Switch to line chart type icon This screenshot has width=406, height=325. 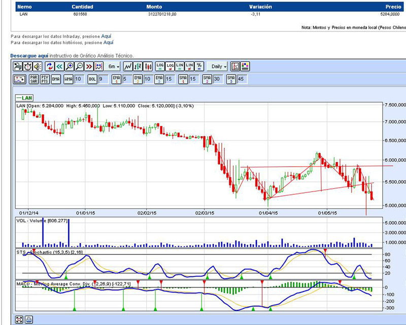coord(128,67)
